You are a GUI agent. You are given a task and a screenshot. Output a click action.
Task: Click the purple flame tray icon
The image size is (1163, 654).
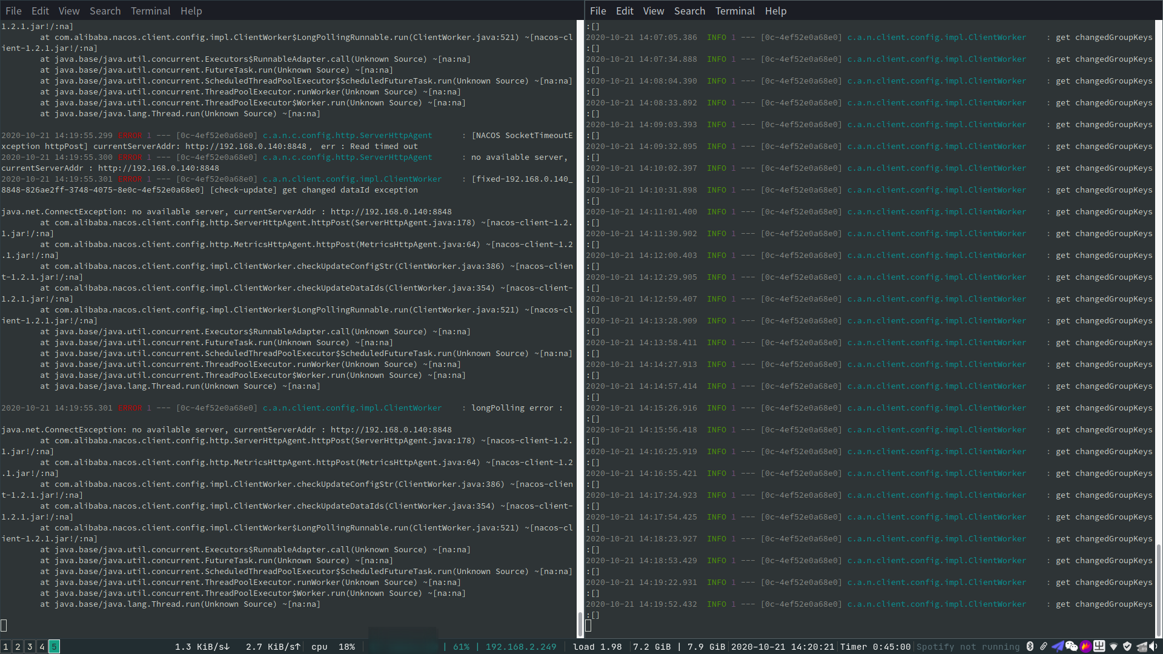(x=1085, y=646)
